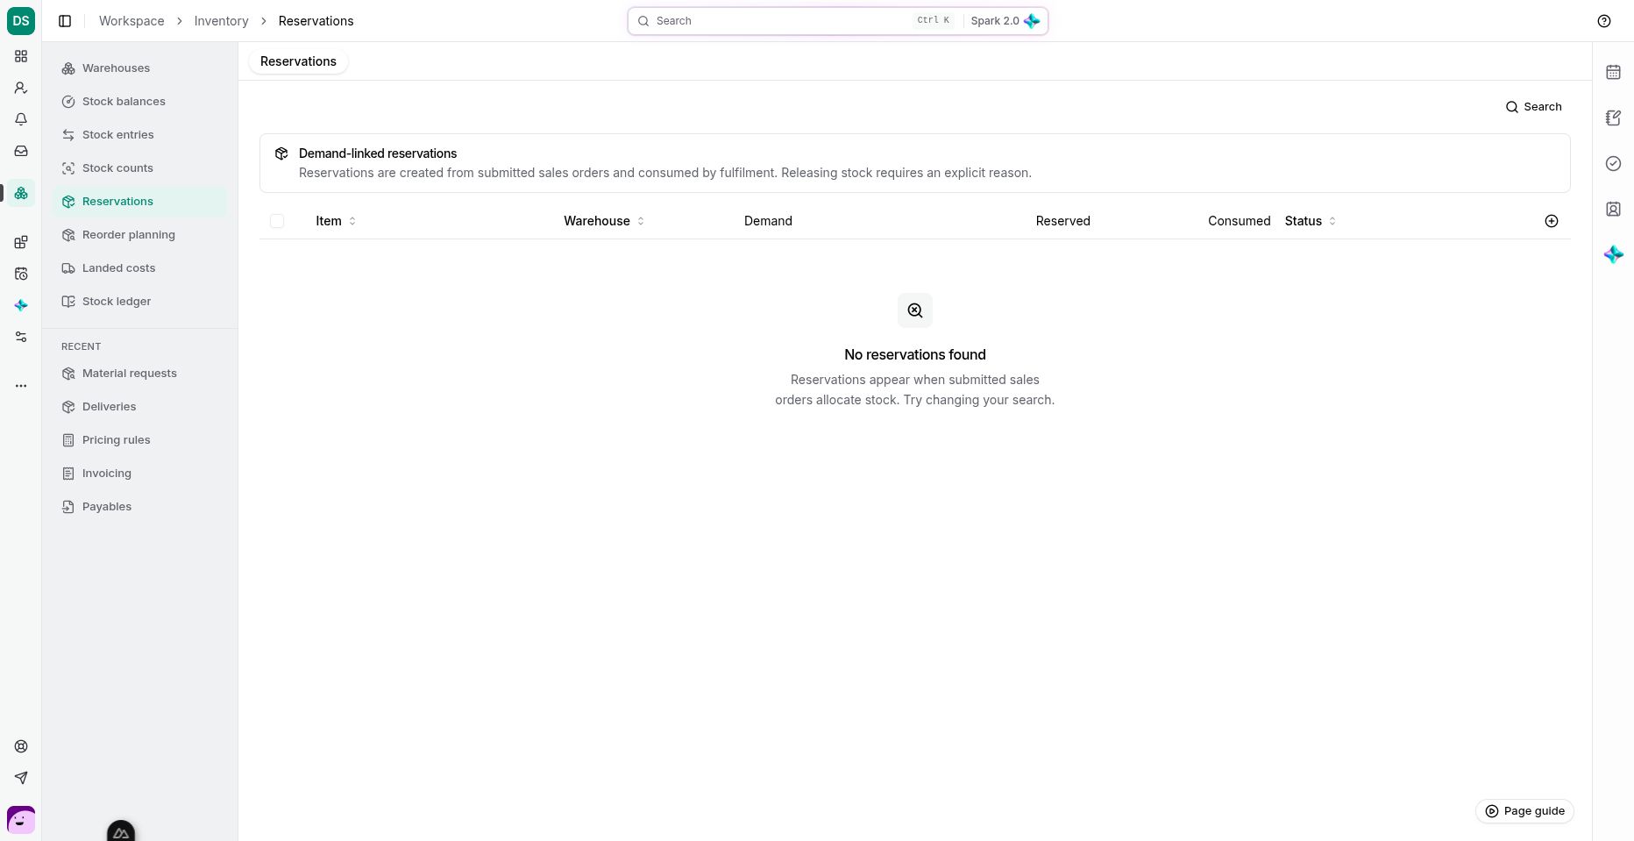Open recent Material requests
Viewport: 1634px width, 841px height.
point(139,374)
